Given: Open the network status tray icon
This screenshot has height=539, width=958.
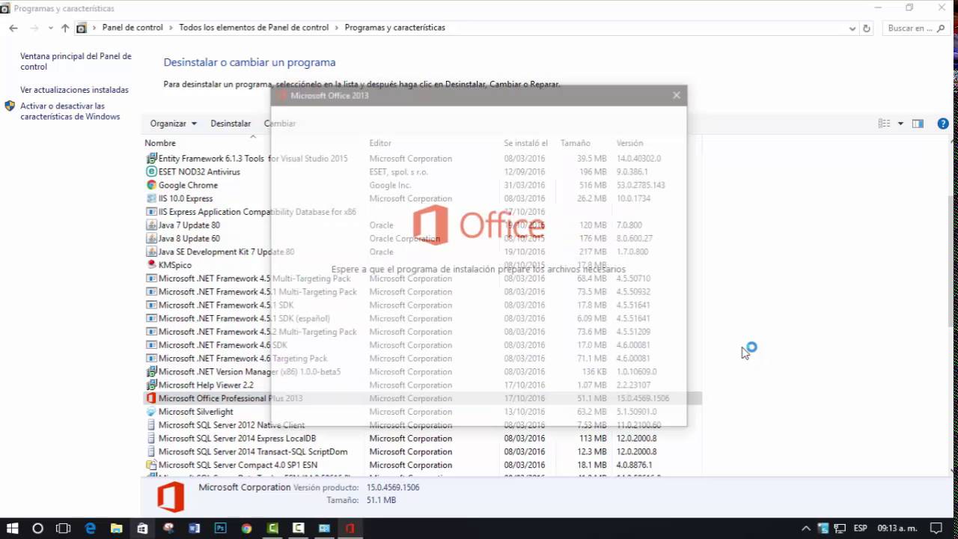Looking at the screenshot, I should [840, 529].
